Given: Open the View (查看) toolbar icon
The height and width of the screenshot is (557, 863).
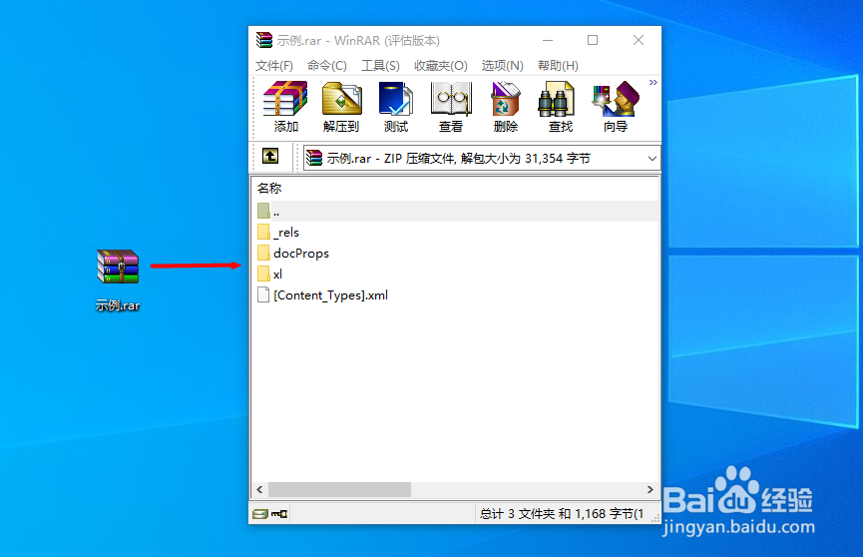Looking at the screenshot, I should pos(451,107).
